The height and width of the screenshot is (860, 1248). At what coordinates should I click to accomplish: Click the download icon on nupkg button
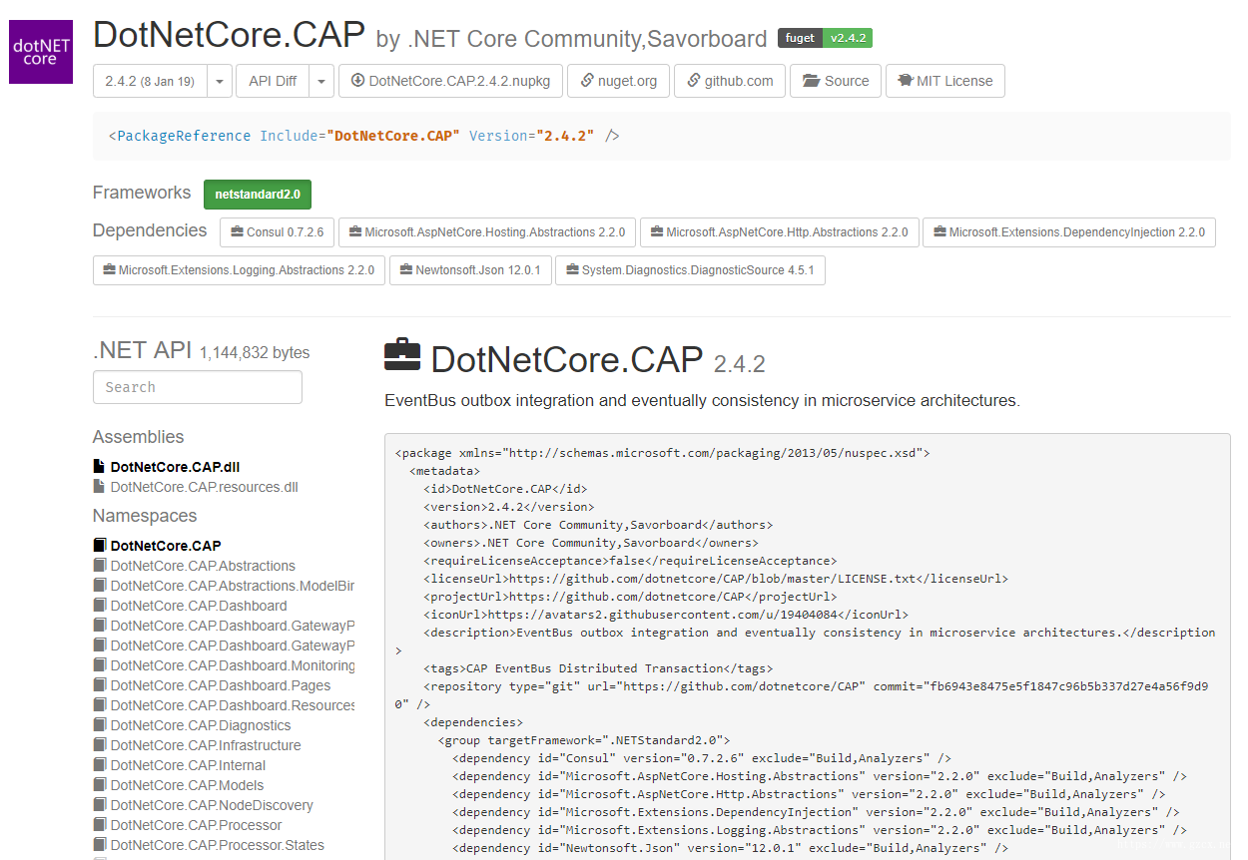tap(357, 81)
